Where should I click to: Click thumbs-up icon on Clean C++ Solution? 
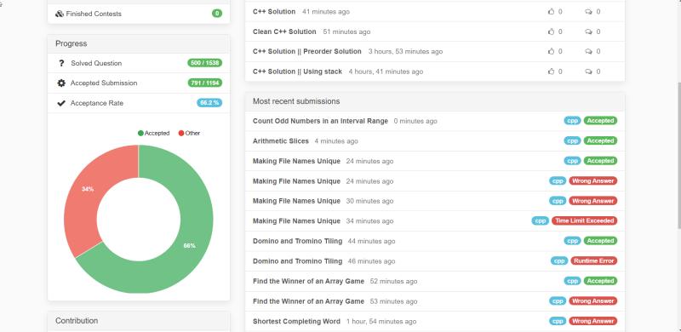click(551, 31)
